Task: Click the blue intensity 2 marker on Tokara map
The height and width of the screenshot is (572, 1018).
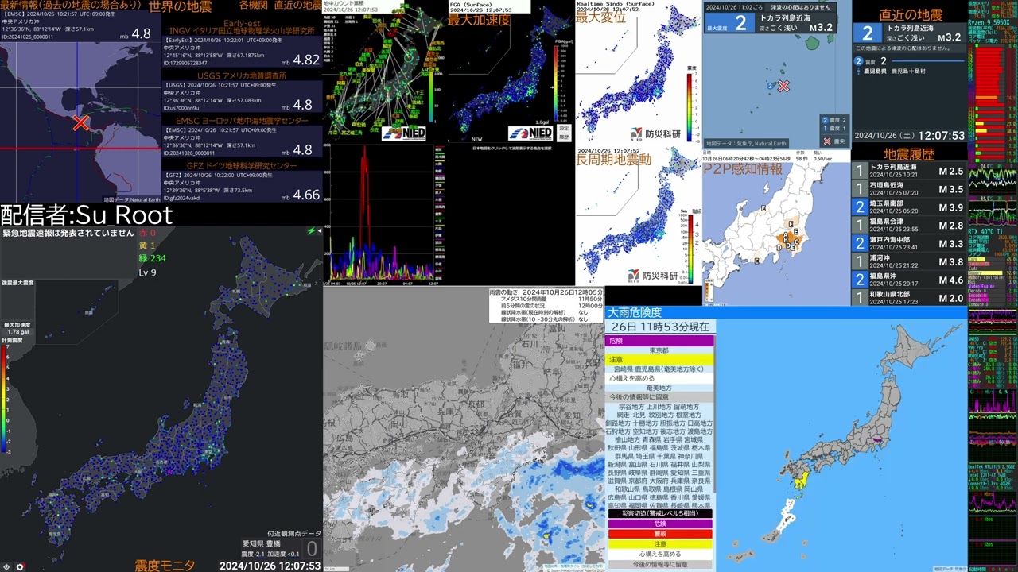Action: tap(770, 86)
